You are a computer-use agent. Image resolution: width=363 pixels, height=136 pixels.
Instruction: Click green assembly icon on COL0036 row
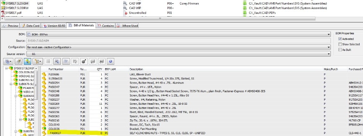44,129
